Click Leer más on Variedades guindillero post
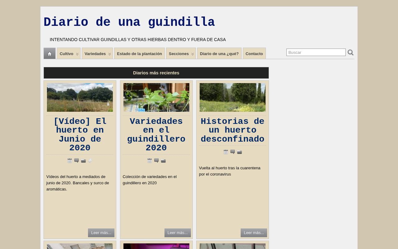The height and width of the screenshot is (249, 398). click(178, 233)
